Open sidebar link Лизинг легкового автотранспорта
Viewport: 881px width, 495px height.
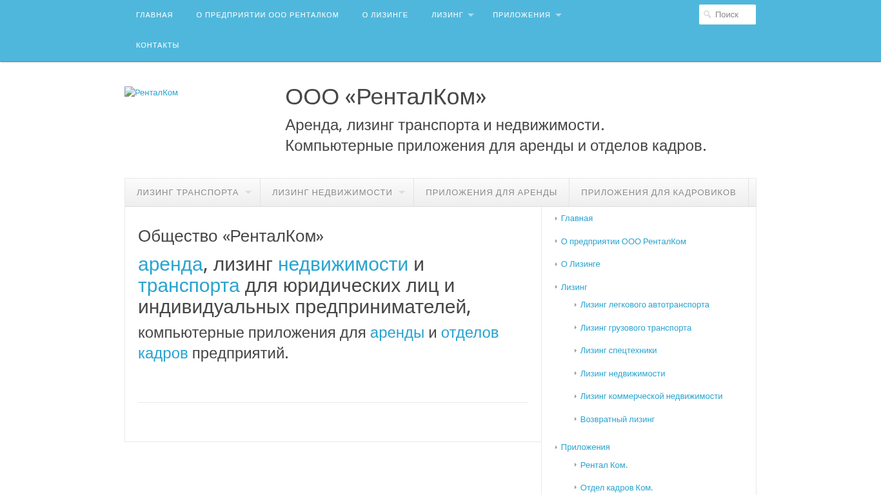point(644,305)
